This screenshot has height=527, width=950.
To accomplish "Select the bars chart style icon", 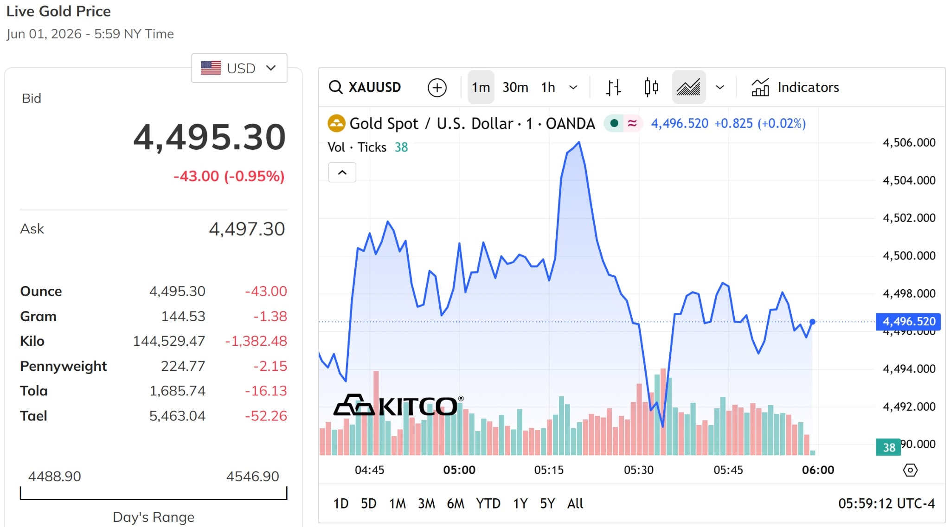I will pyautogui.click(x=613, y=87).
